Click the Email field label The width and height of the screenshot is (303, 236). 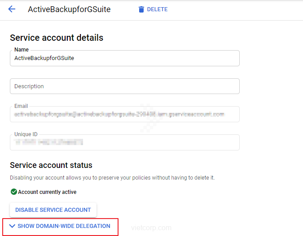(x=21, y=106)
